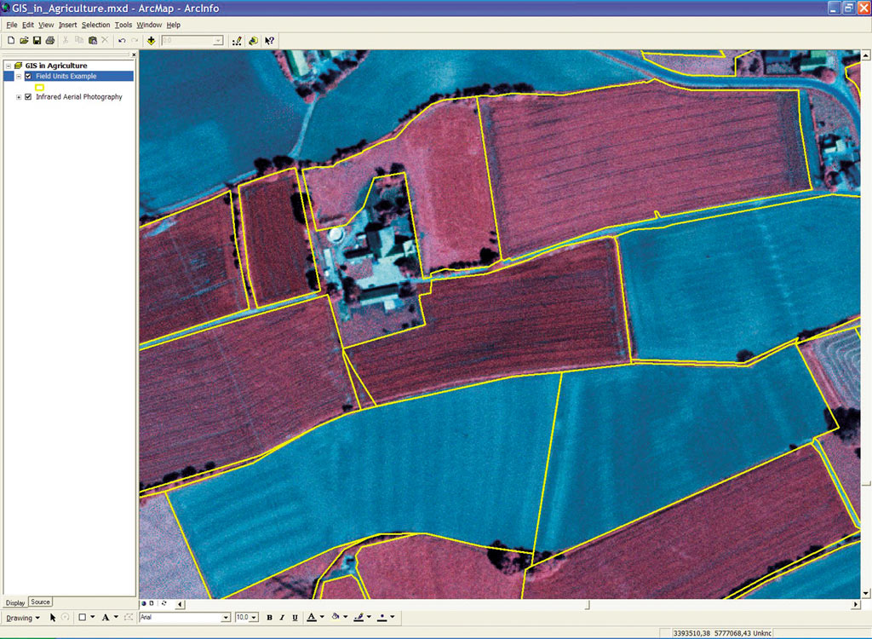Viewport: 872px width, 639px height.
Task: Open the Help menu
Action: pyautogui.click(x=174, y=25)
